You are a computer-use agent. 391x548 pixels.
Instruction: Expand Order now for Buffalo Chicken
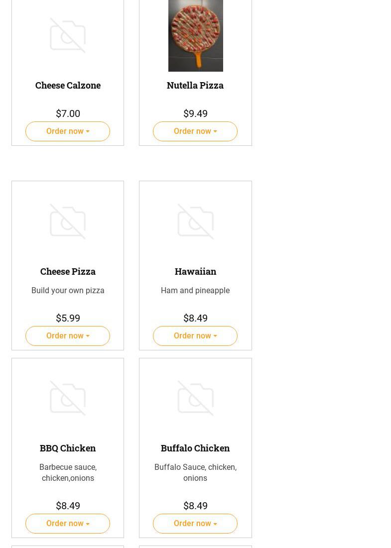point(195,524)
